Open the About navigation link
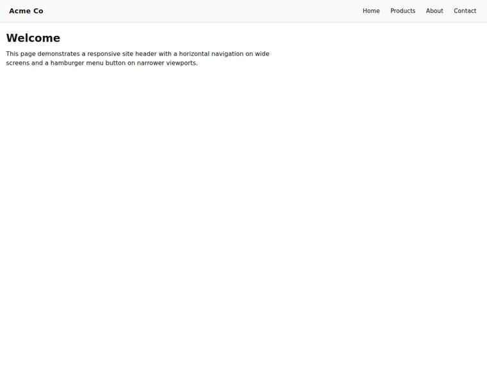This screenshot has width=487, height=365. (434, 11)
